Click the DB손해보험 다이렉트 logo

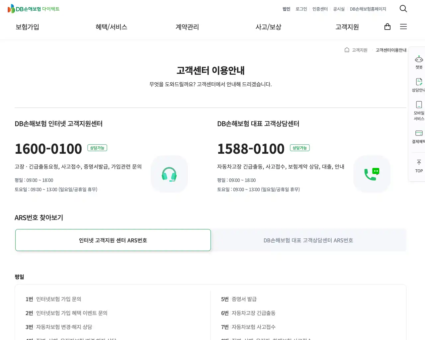(x=34, y=9)
